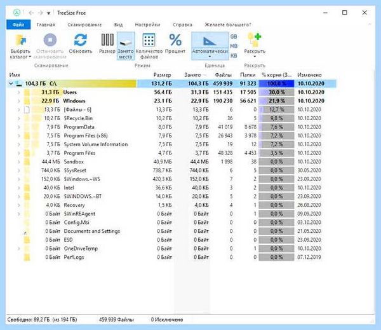Viewport: 381px width, 330px height.
Task: Choose Автоматически unit setting
Action: (210, 46)
